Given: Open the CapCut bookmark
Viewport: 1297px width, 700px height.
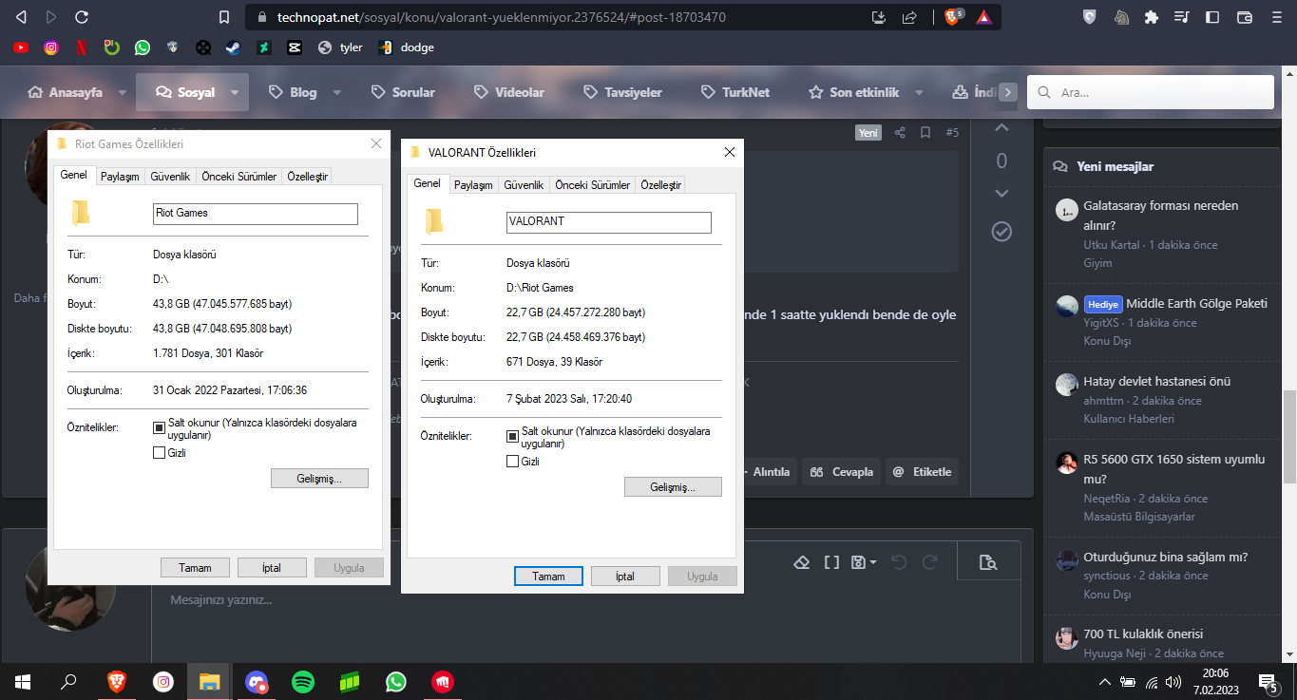Looking at the screenshot, I should tap(295, 47).
